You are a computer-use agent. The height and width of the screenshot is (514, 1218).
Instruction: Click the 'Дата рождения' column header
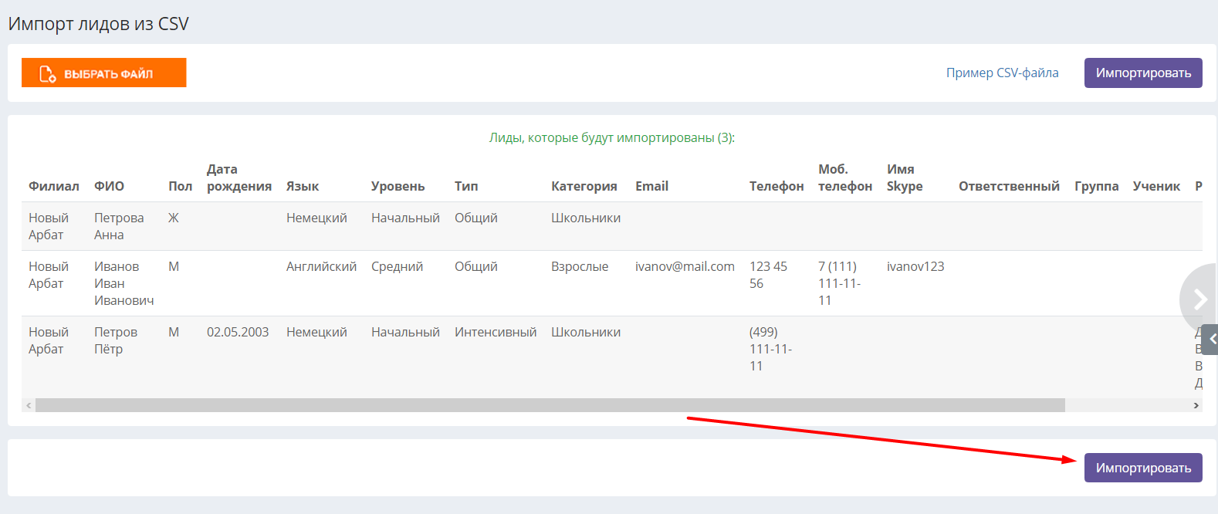coord(239,178)
